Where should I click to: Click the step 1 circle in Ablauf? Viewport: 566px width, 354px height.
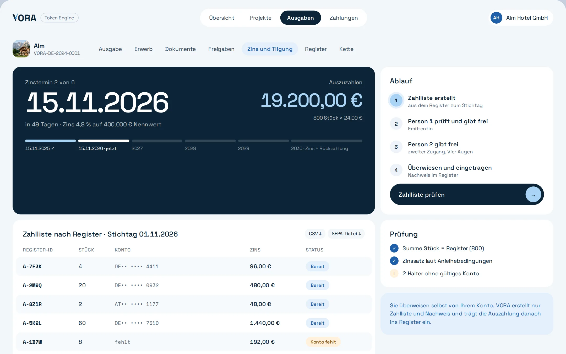click(396, 100)
